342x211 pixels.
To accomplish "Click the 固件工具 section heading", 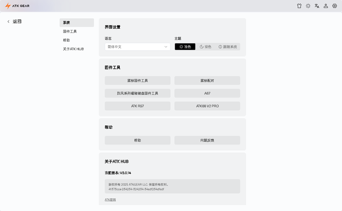I will click(113, 67).
